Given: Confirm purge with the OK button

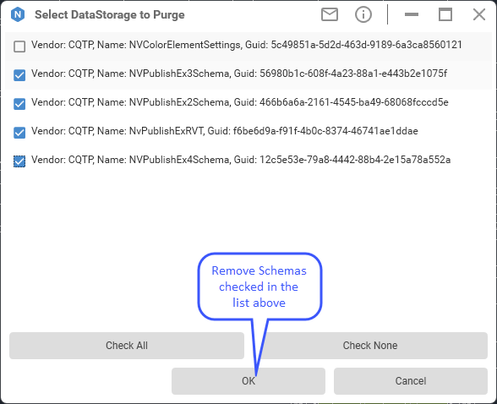Looking at the screenshot, I should point(248,381).
